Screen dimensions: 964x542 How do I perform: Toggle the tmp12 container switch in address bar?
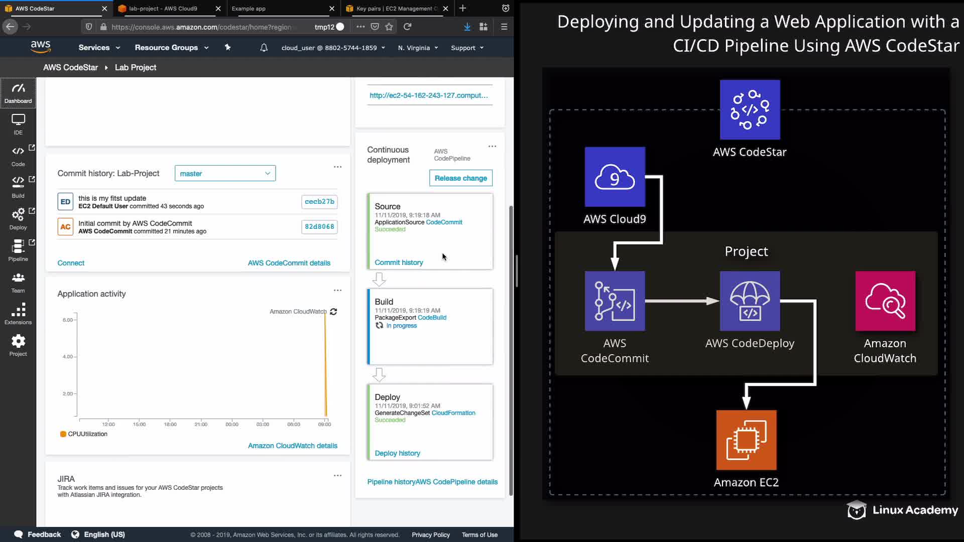(x=340, y=27)
